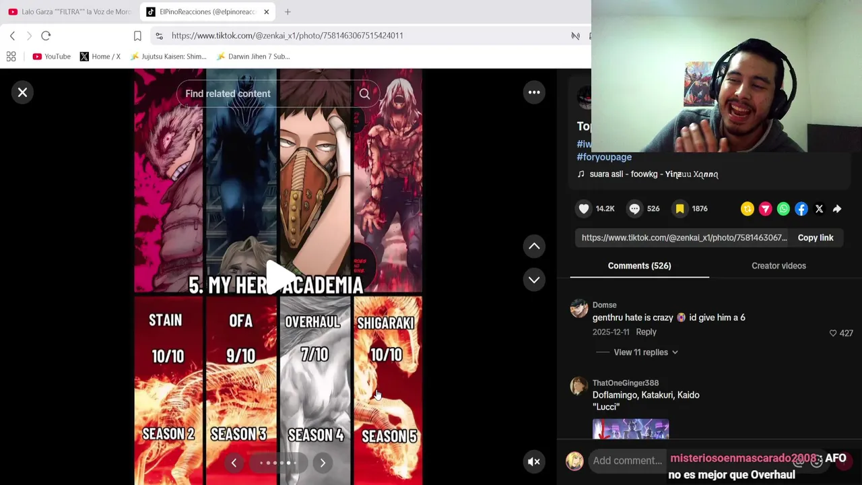Viewport: 862px width, 485px height.
Task: Click the 1876 favorites count
Action: (700, 209)
